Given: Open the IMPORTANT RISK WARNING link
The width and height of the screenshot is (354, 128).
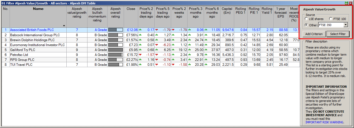Looking at the screenshot, I should [x=325, y=122].
